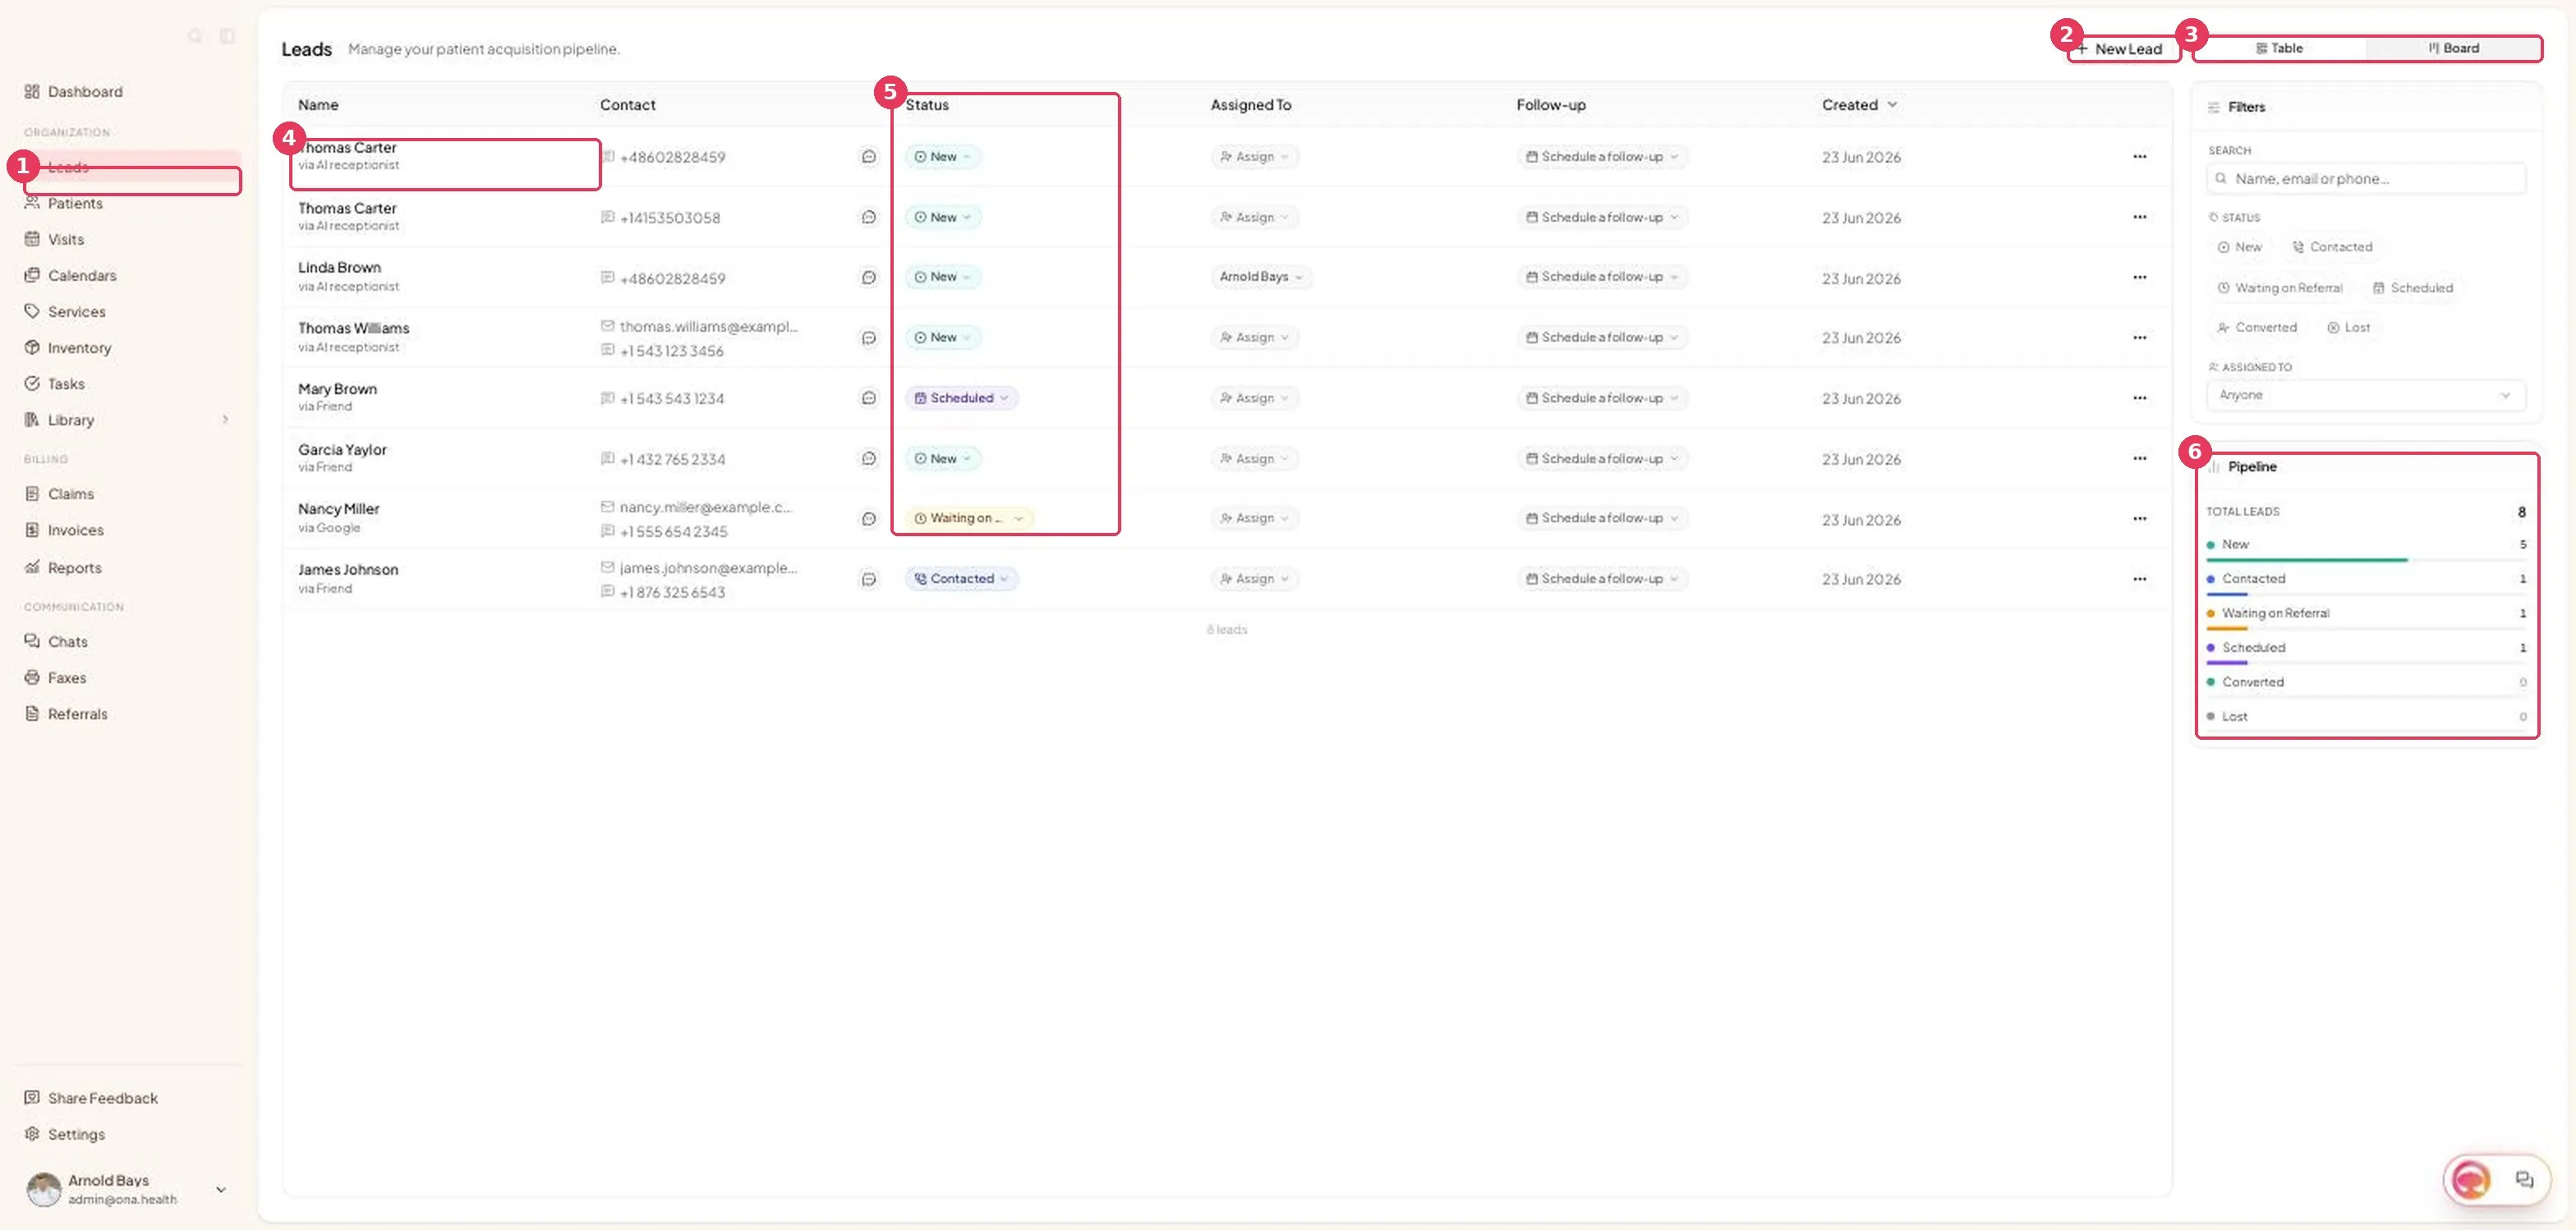Open Services in the sidebar

point(76,310)
